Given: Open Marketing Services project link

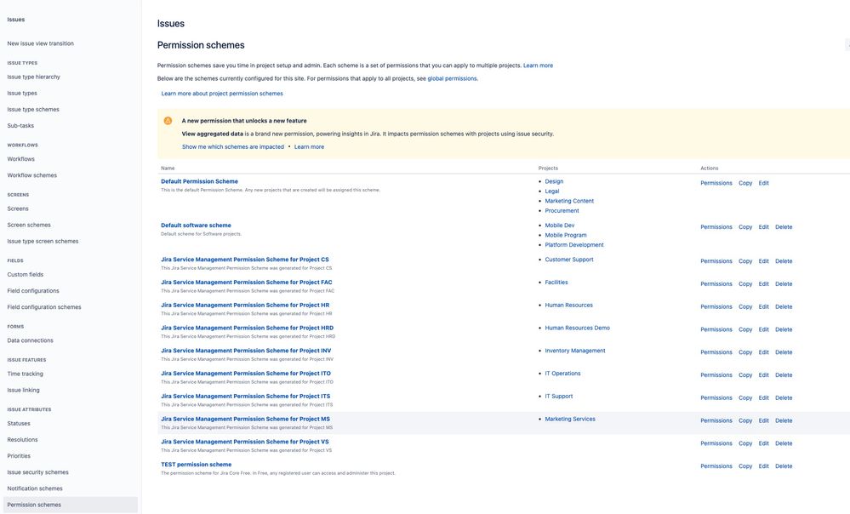Looking at the screenshot, I should (570, 420).
